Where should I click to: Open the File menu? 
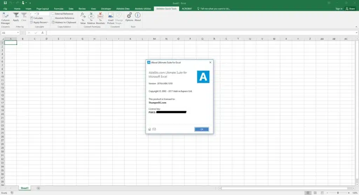[x=5, y=9]
